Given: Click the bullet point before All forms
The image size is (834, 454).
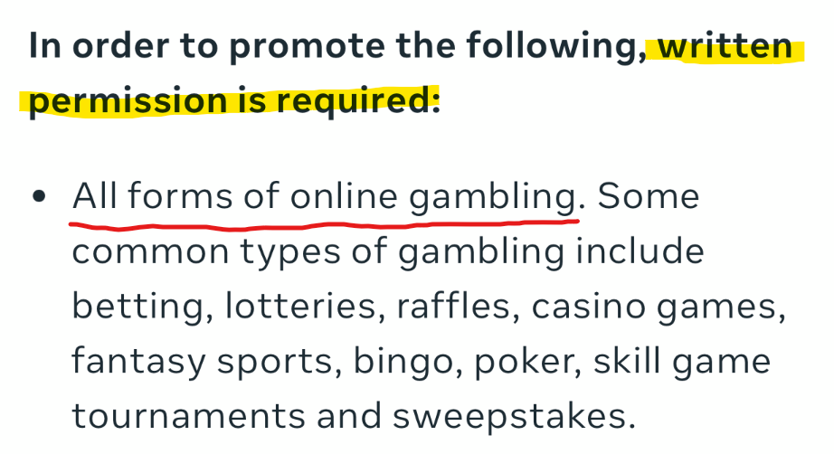Looking at the screenshot, I should point(39,196).
